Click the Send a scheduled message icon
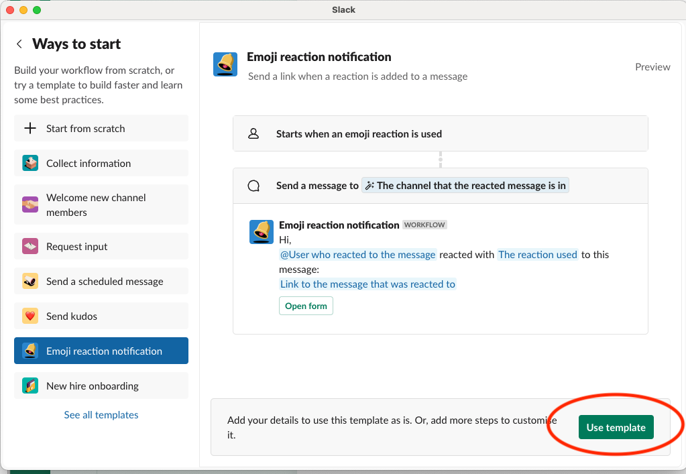The height and width of the screenshot is (474, 686). pyautogui.click(x=30, y=280)
